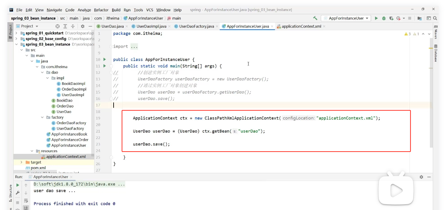Image resolution: width=447 pixels, height=210 pixels.
Task: Click the warning count 3 indicator
Action: click(x=407, y=34)
